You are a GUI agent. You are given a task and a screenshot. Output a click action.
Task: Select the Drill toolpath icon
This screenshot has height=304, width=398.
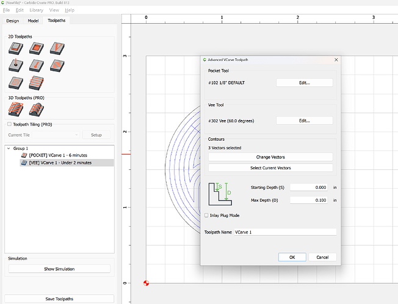coord(16,65)
